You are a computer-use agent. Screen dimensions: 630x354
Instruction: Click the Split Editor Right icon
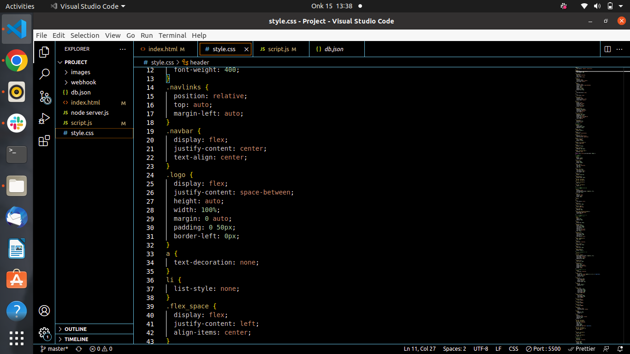[x=607, y=49]
